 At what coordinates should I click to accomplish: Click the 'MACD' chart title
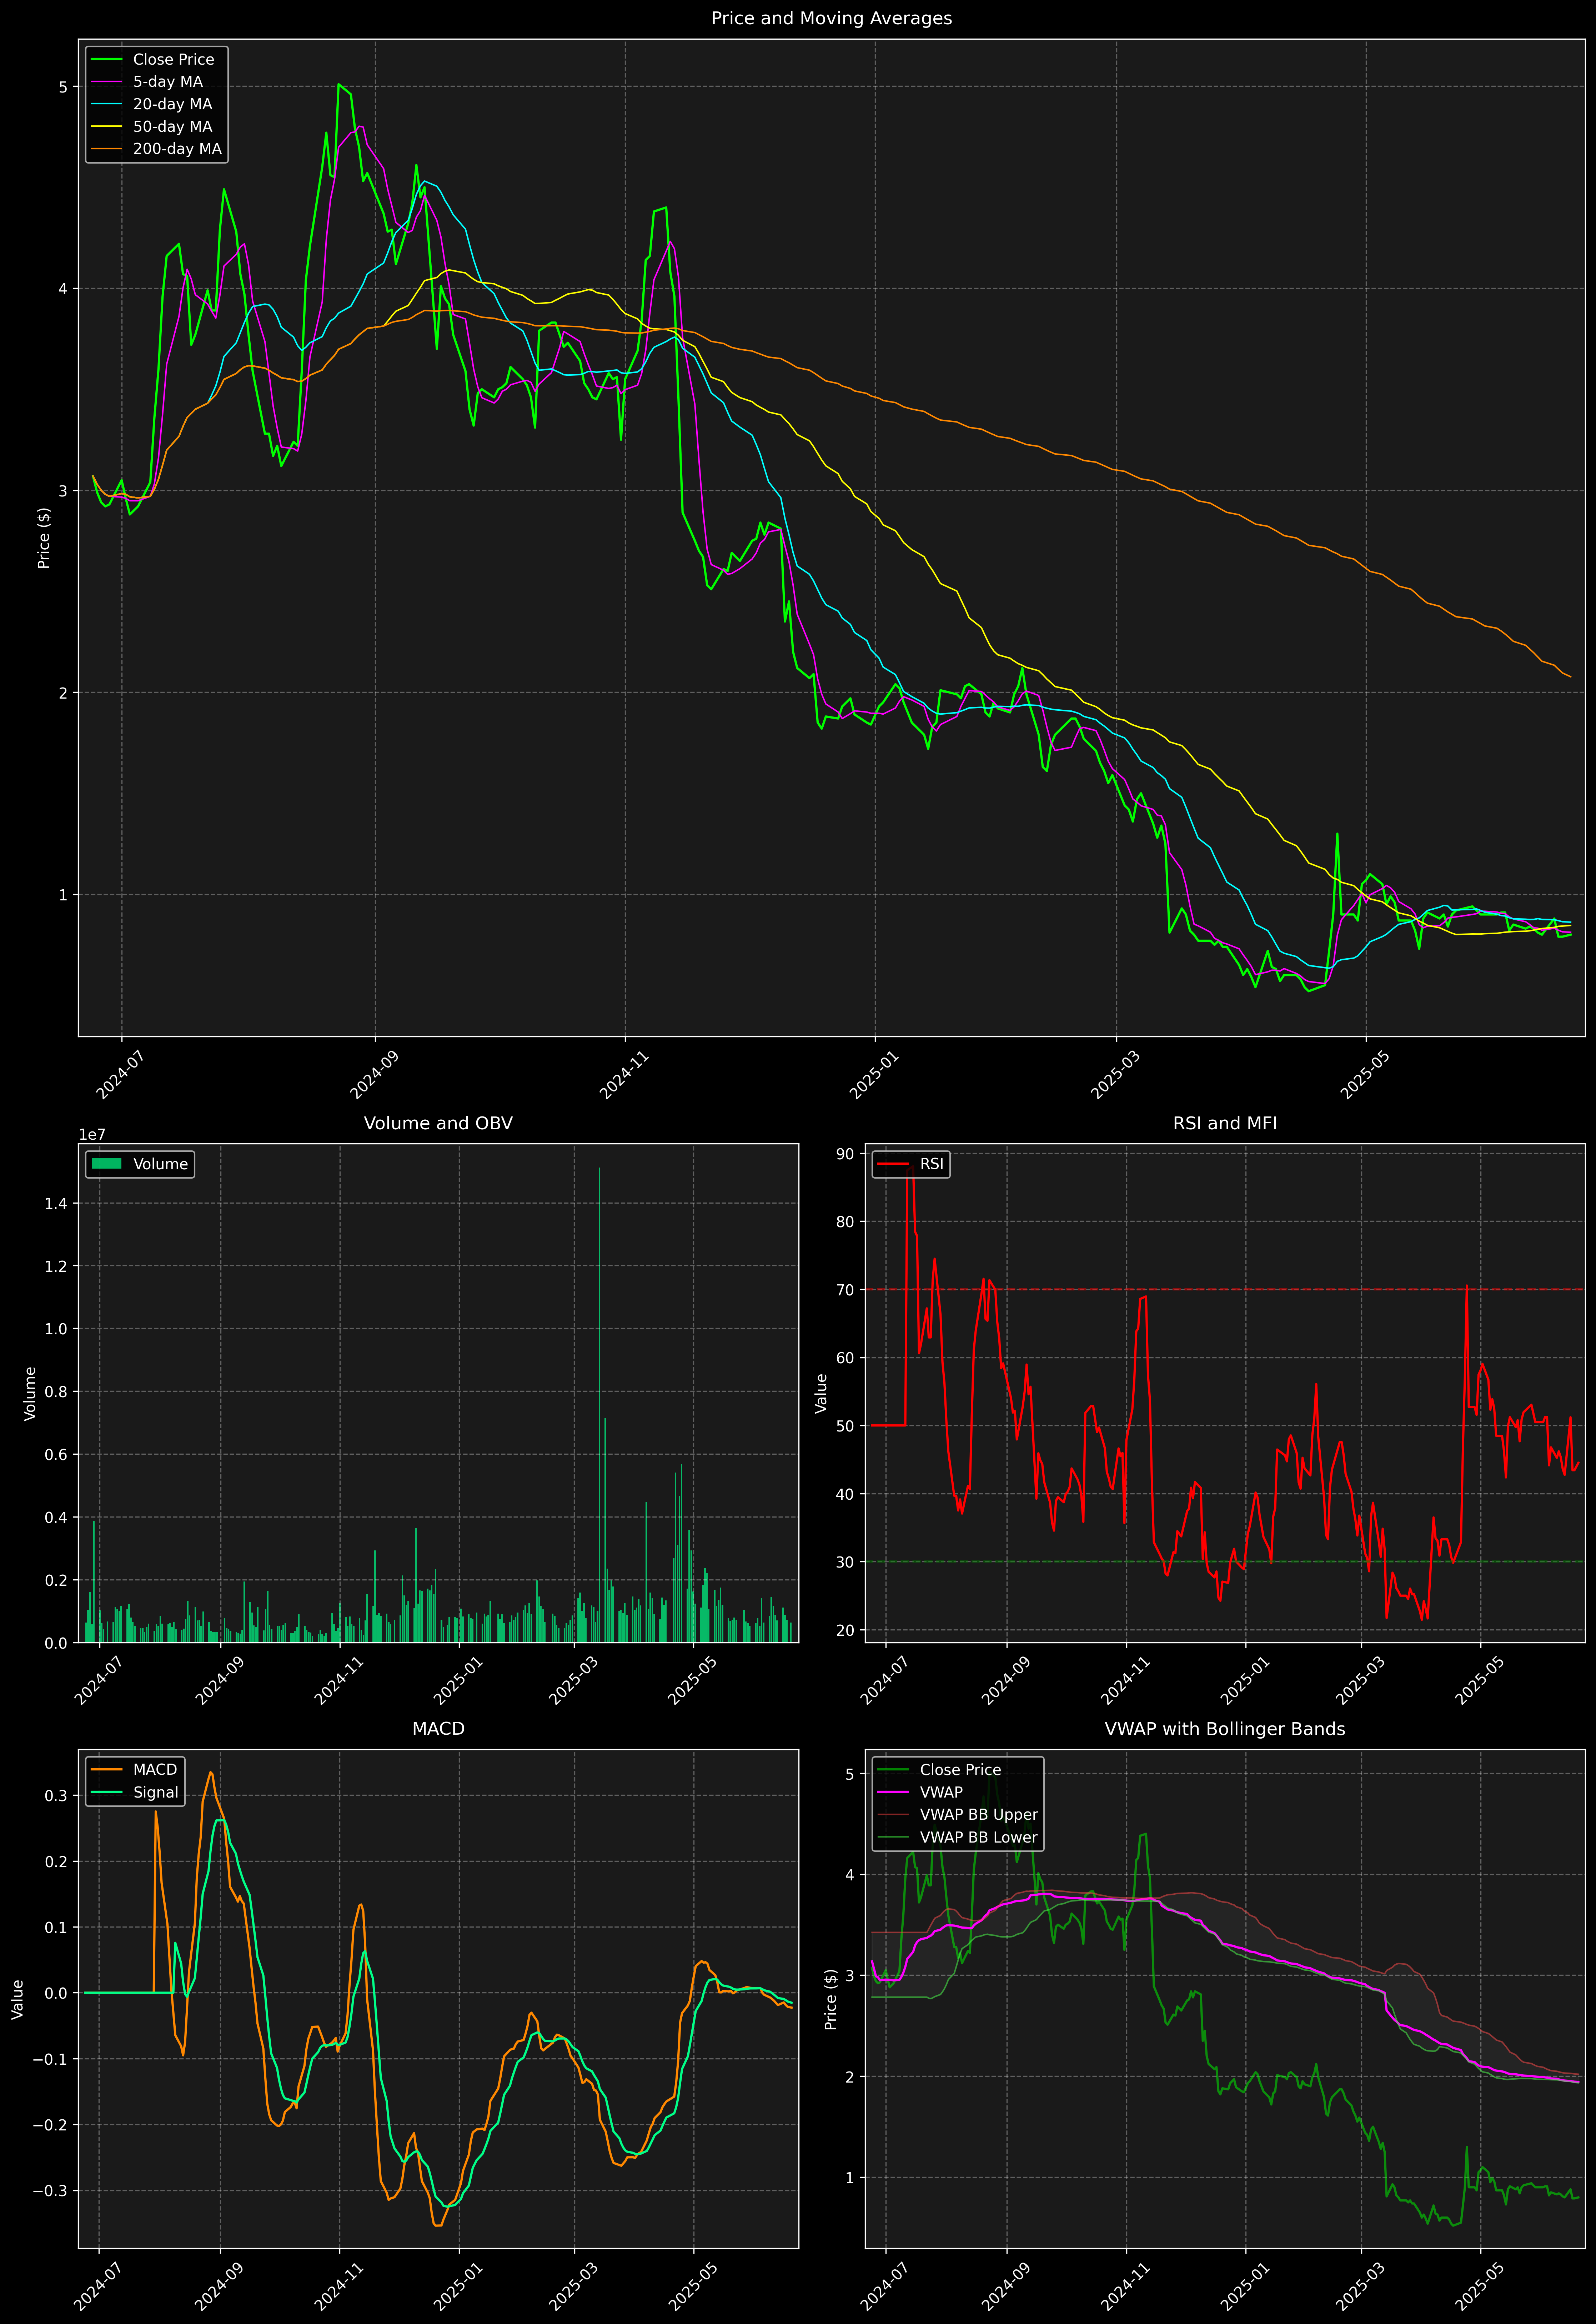click(438, 1729)
